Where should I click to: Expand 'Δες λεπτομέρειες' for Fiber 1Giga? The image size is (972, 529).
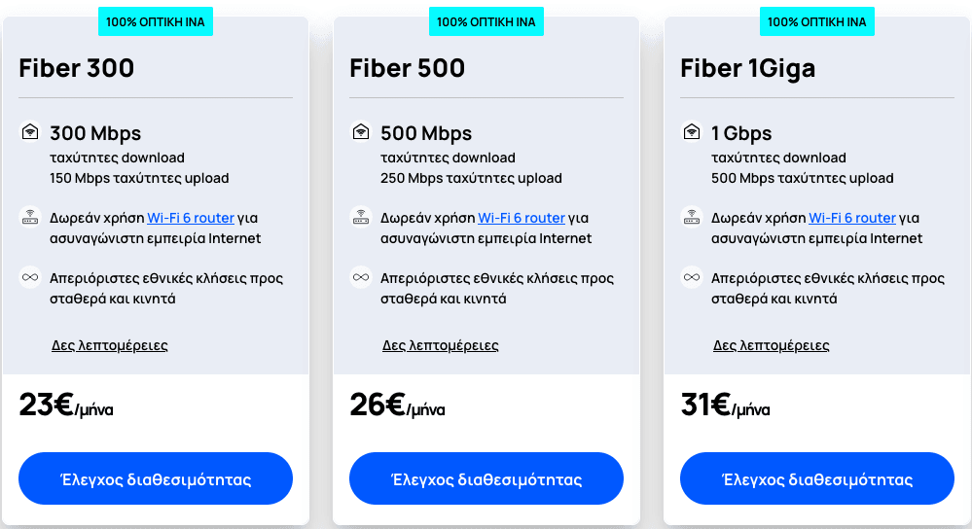click(772, 345)
